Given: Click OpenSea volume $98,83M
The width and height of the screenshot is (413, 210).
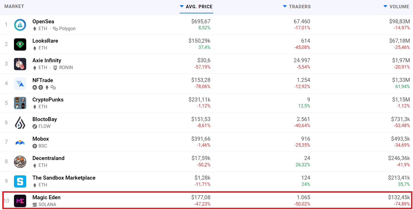Looking at the screenshot, I should click(400, 22).
